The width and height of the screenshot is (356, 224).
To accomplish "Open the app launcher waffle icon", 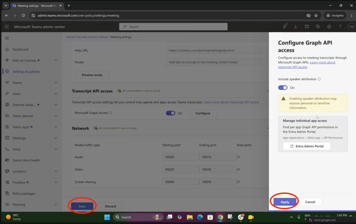I will tap(6, 27).
